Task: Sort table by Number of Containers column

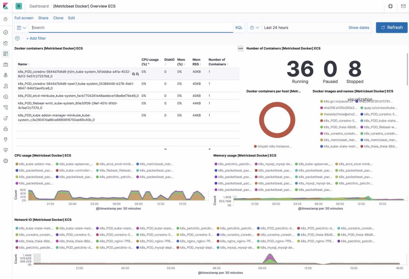Action: point(218,62)
